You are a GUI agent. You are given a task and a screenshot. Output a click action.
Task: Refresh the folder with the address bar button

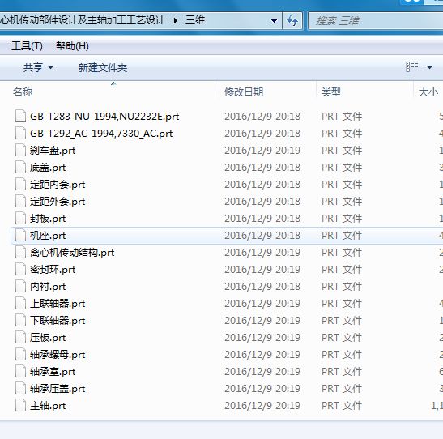point(292,20)
